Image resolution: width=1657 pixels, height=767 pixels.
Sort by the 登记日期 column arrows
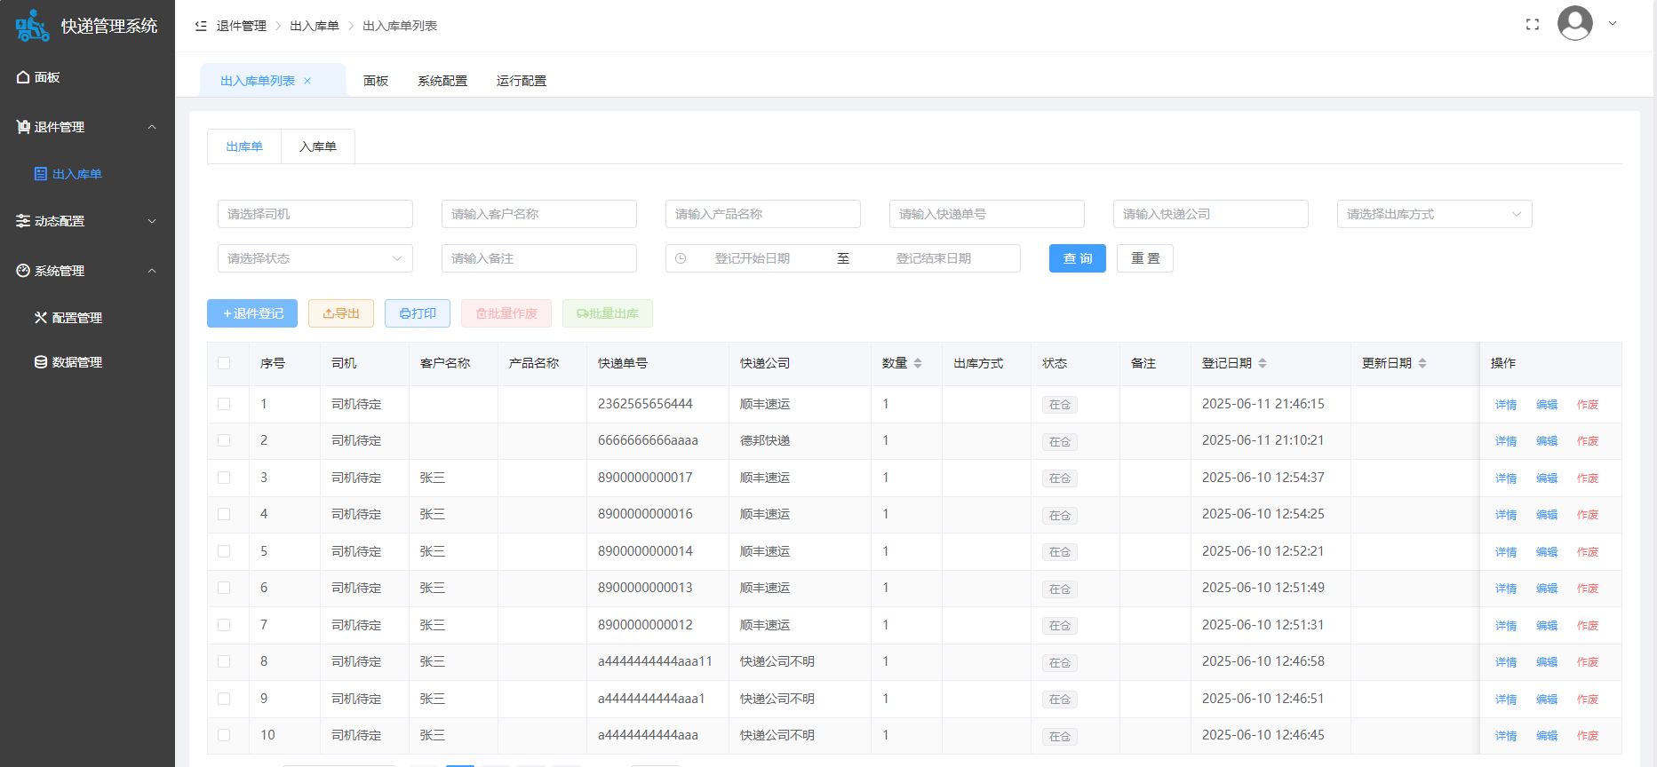click(x=1263, y=363)
